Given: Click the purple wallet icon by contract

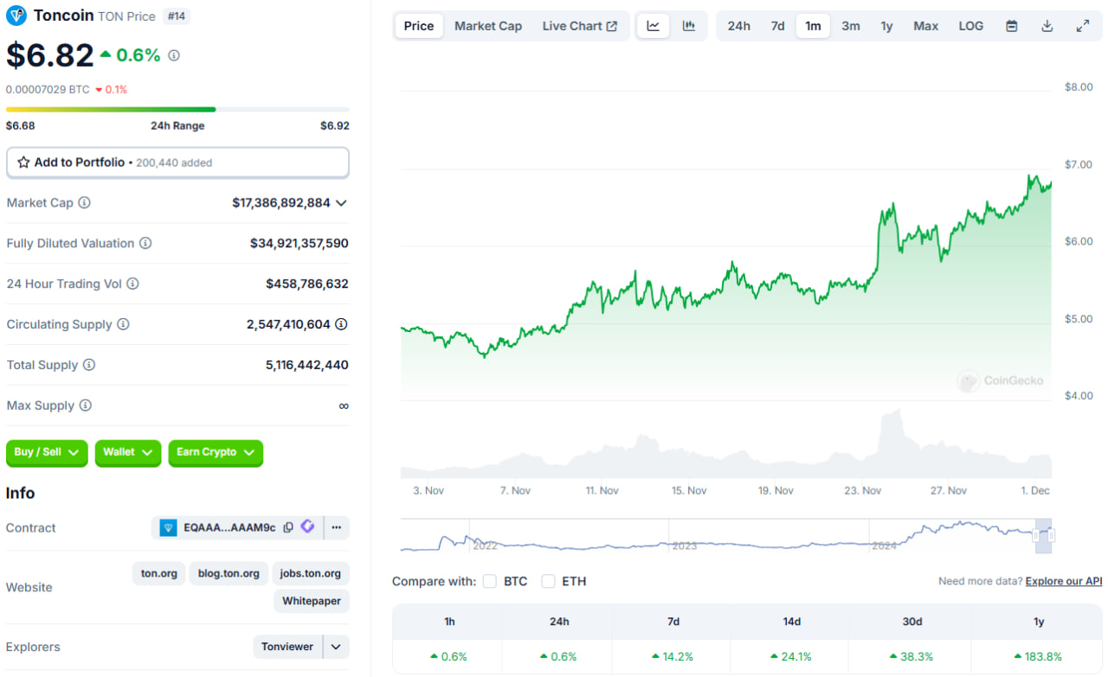Looking at the screenshot, I should coord(307,527).
